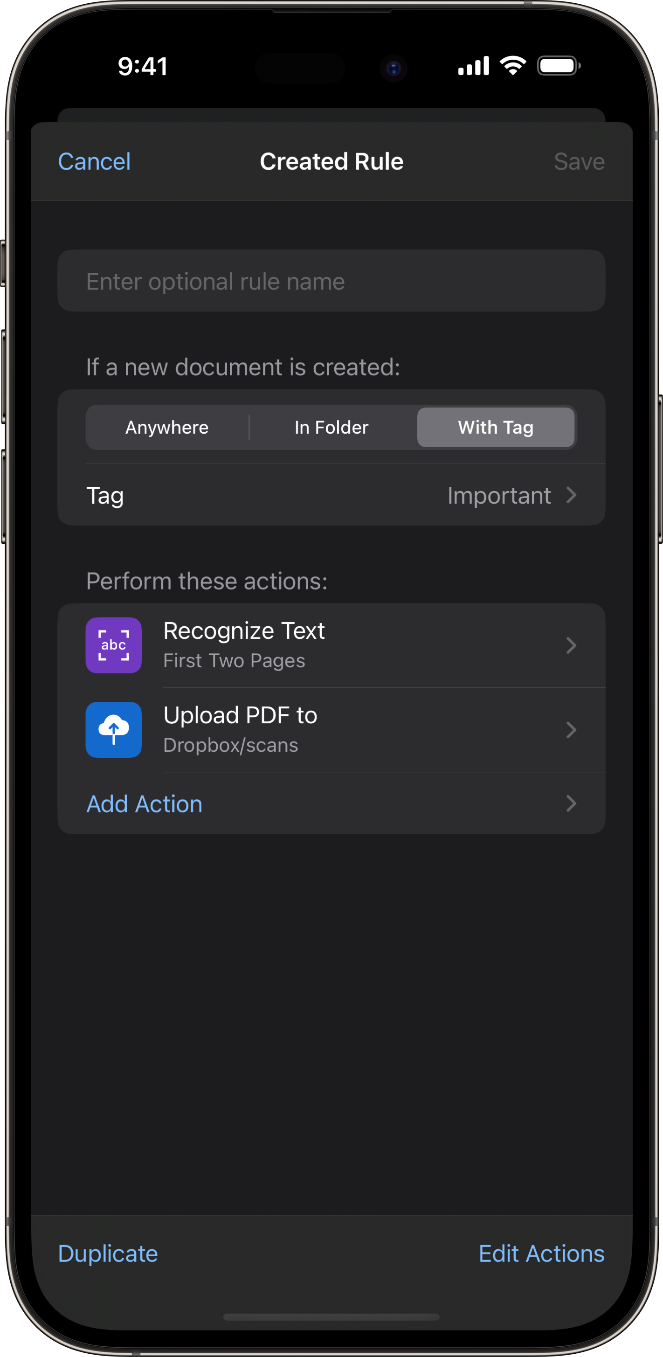Select the Anywhere segment
Viewport: 663px width, 1357px height.
tap(167, 427)
